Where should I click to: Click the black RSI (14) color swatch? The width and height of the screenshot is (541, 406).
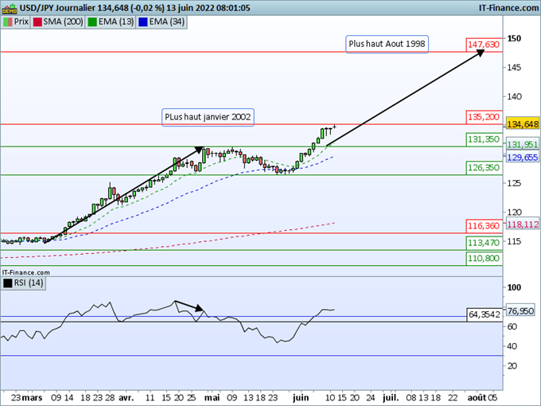point(8,283)
